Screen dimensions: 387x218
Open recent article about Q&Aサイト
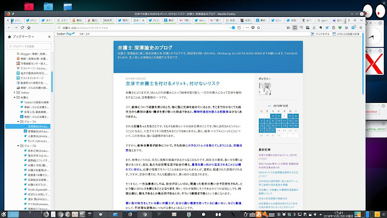click(278, 174)
